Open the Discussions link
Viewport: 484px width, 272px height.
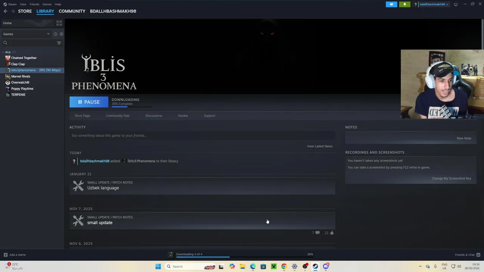[x=154, y=116]
